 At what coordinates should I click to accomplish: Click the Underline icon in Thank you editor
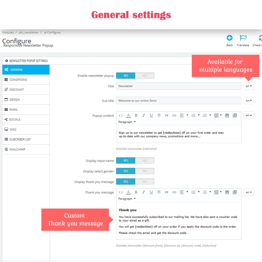151,192
